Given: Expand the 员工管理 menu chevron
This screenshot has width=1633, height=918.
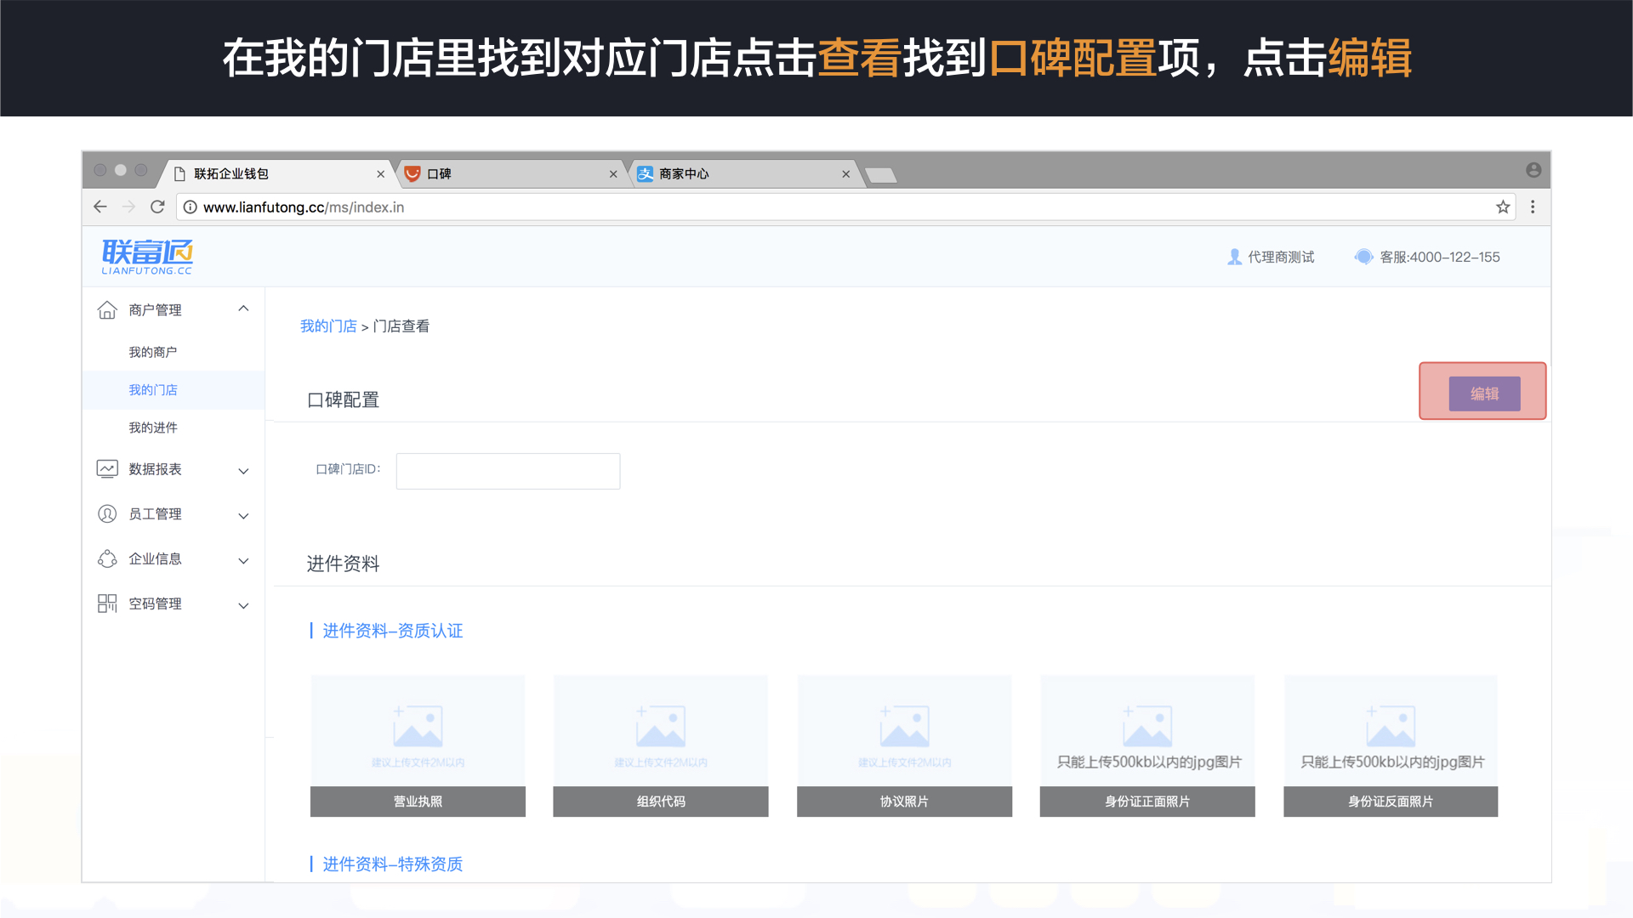Looking at the screenshot, I should (243, 516).
